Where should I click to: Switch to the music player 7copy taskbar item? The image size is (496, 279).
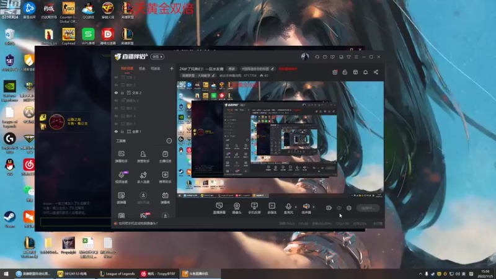(x=159, y=273)
